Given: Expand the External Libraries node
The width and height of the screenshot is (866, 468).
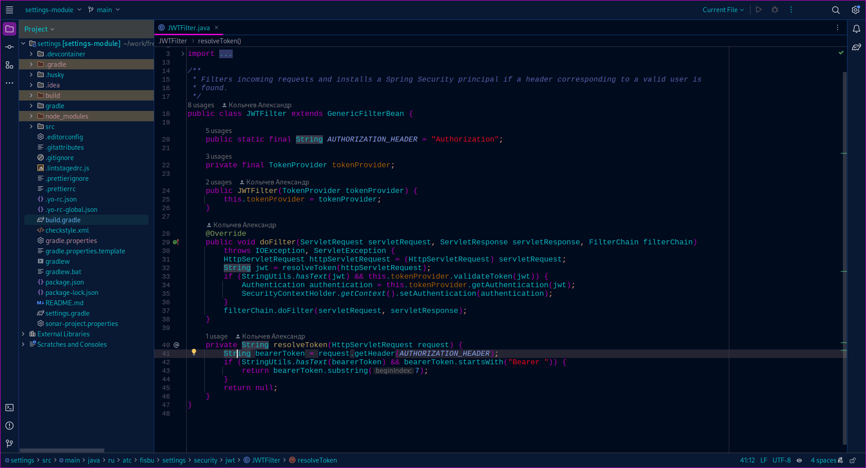Looking at the screenshot, I should [23, 334].
